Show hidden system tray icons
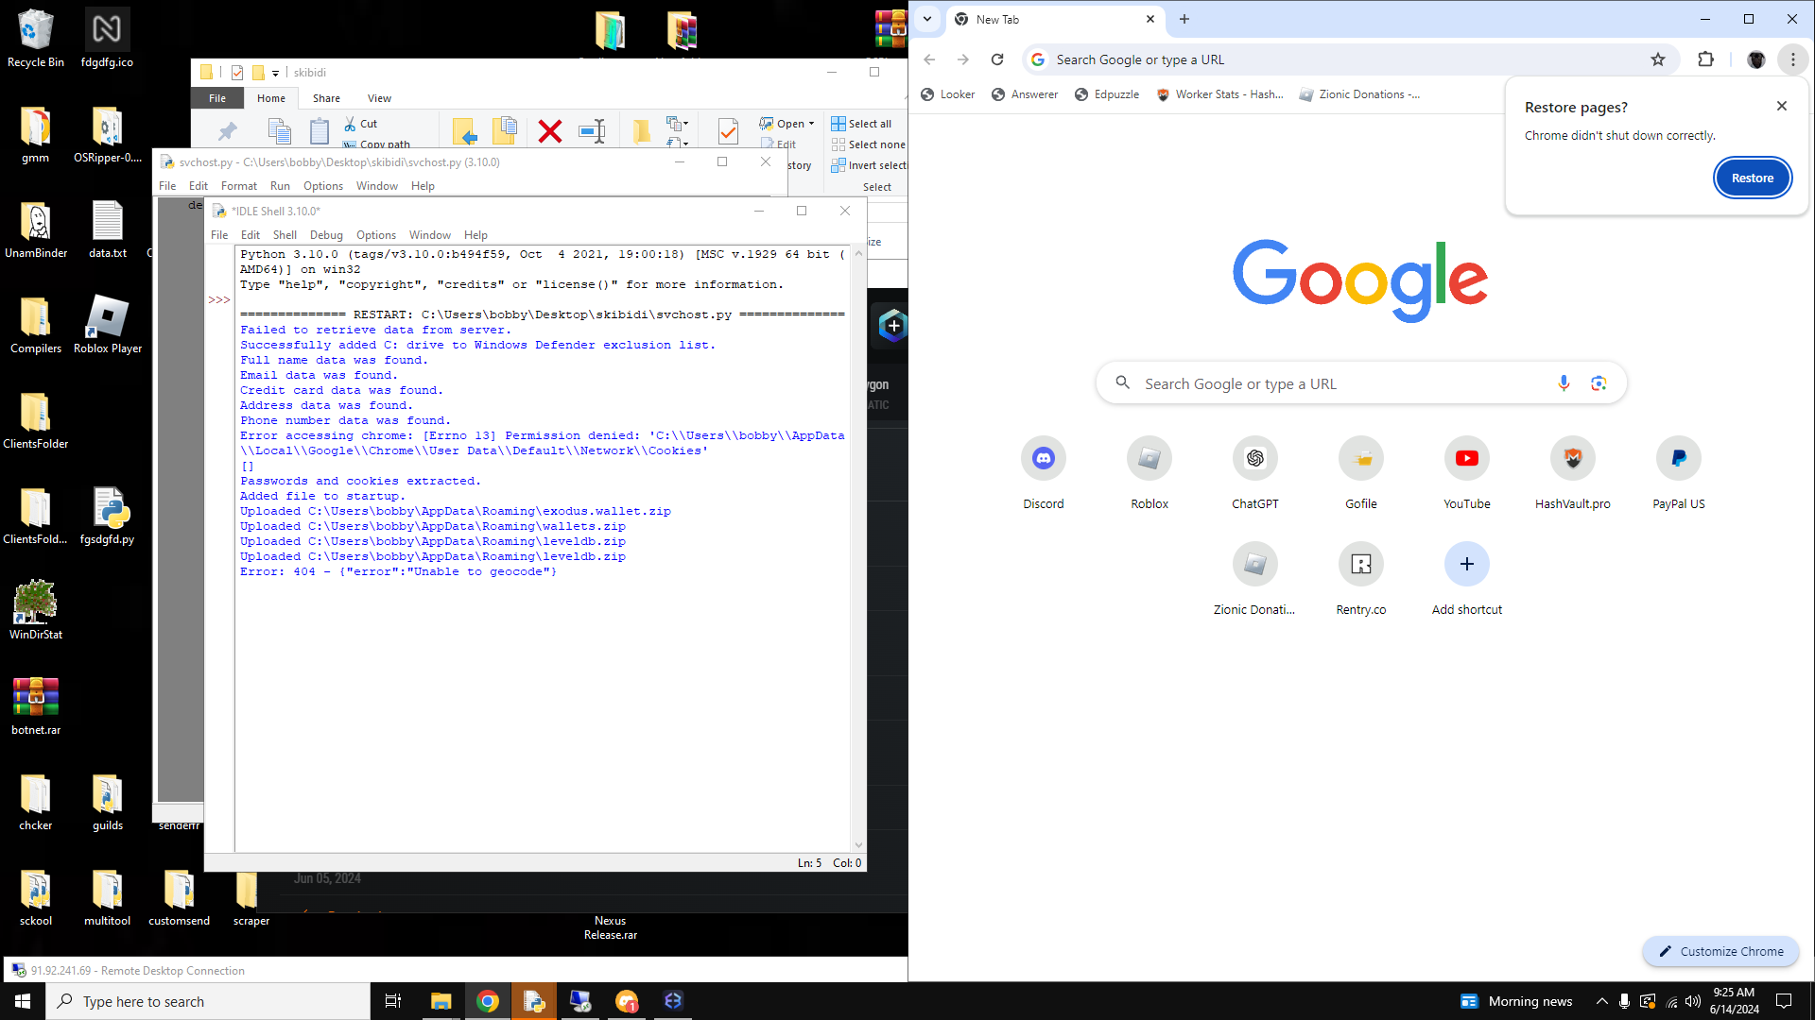1815x1020 pixels. pos(1601,1001)
